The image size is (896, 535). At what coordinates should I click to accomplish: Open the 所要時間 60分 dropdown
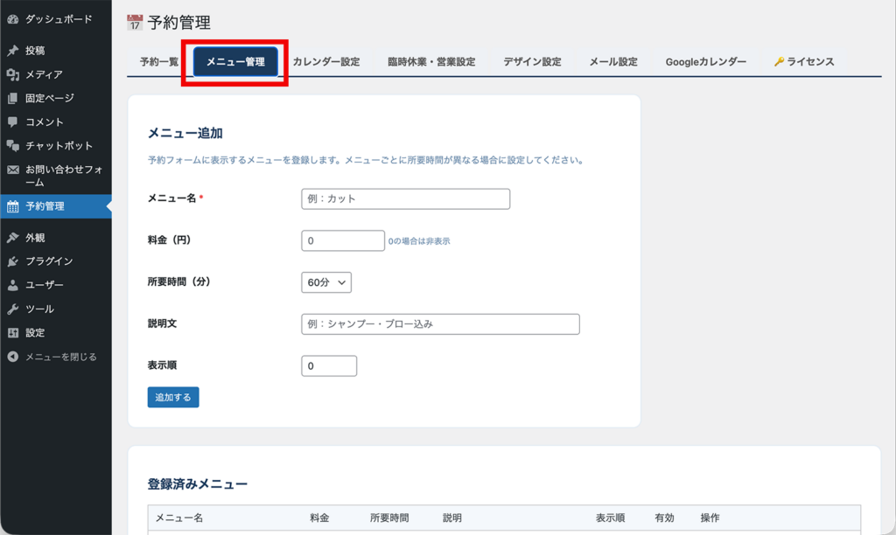click(325, 282)
